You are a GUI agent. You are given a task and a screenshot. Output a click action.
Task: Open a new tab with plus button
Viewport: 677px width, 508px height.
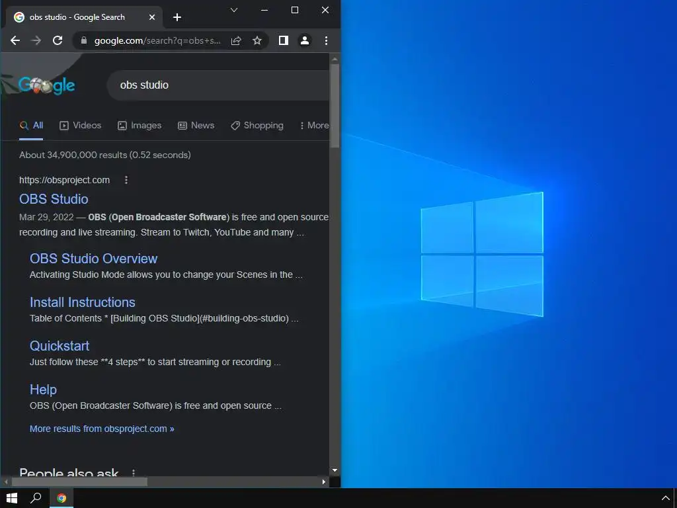[x=177, y=17]
